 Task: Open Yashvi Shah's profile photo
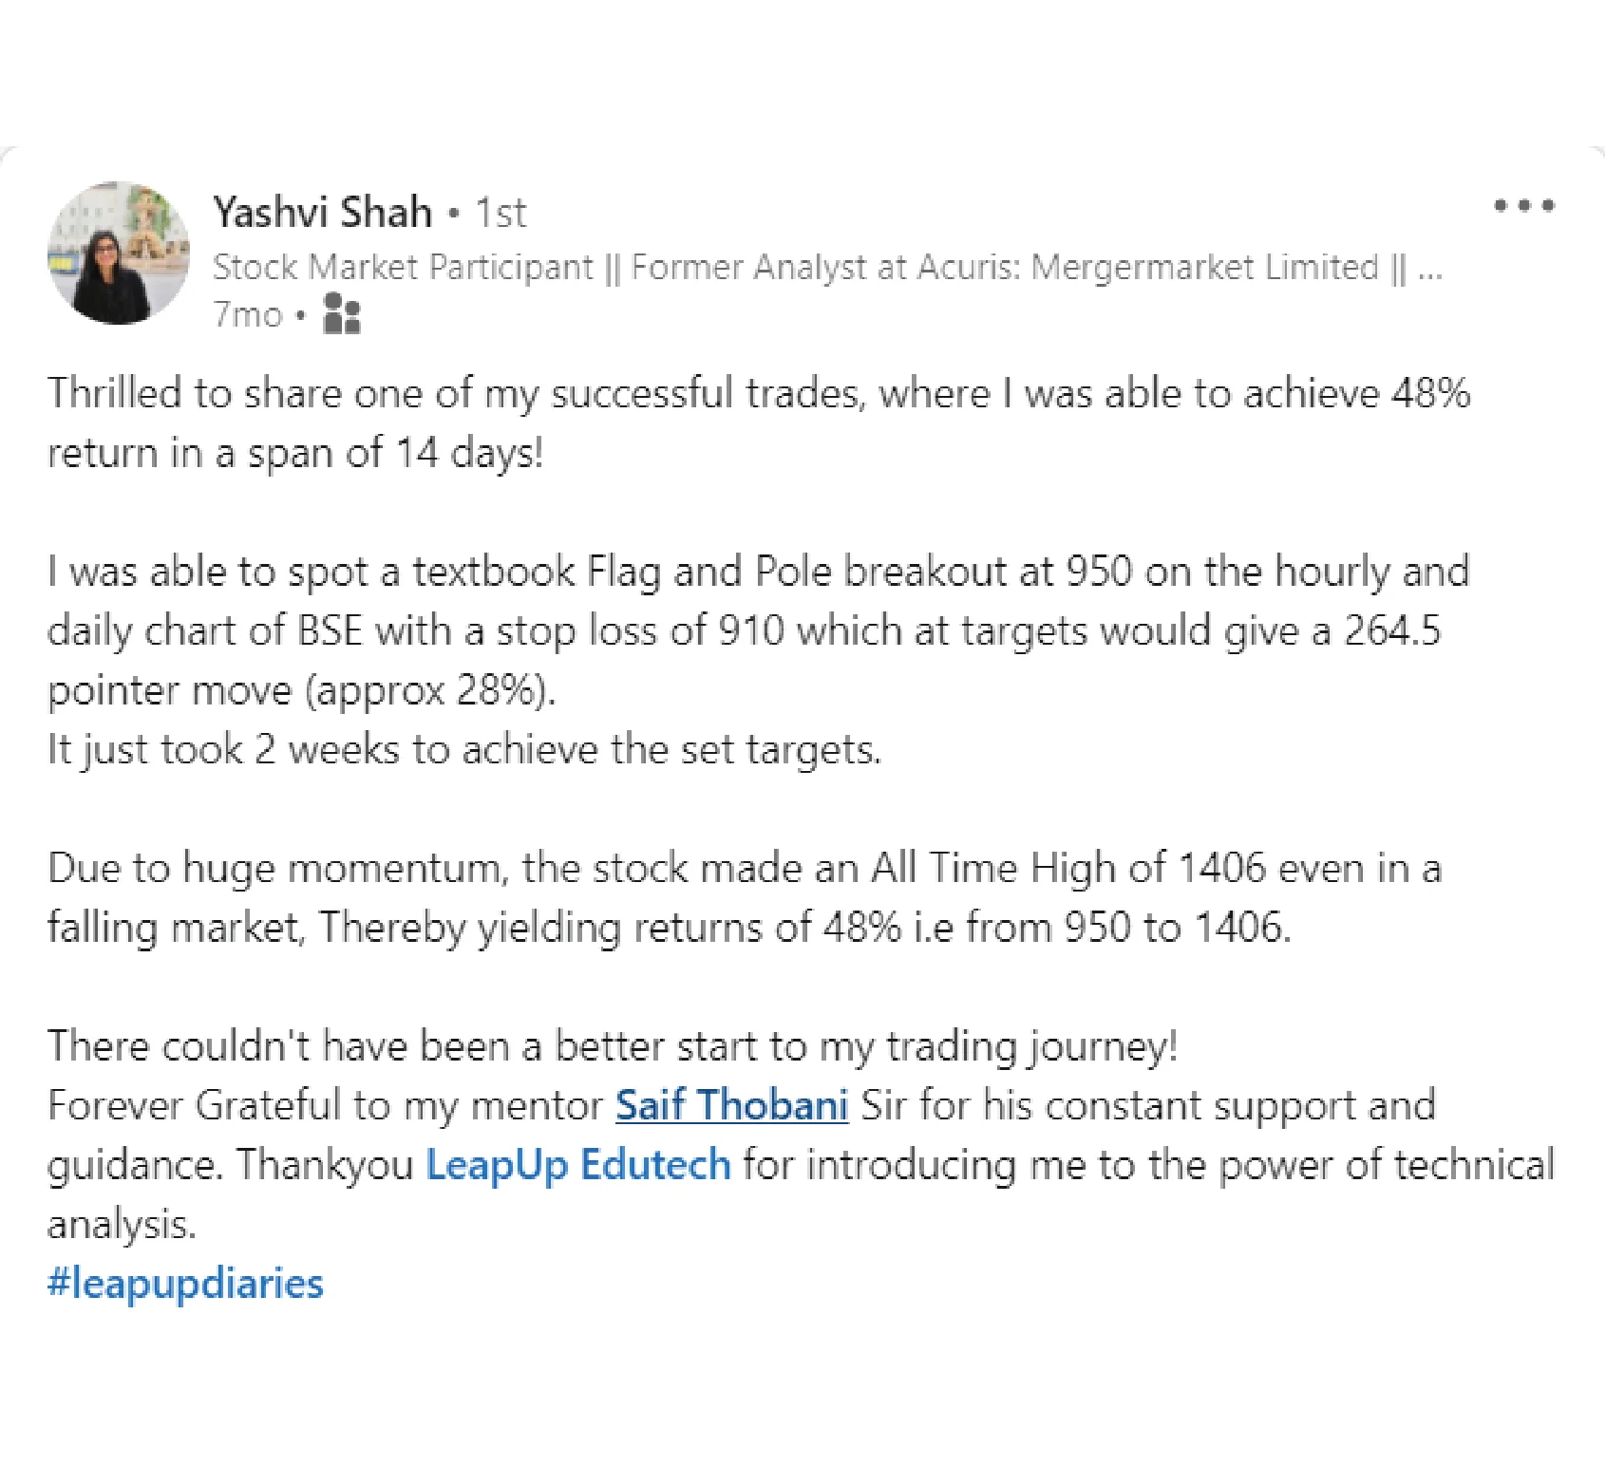[x=119, y=254]
